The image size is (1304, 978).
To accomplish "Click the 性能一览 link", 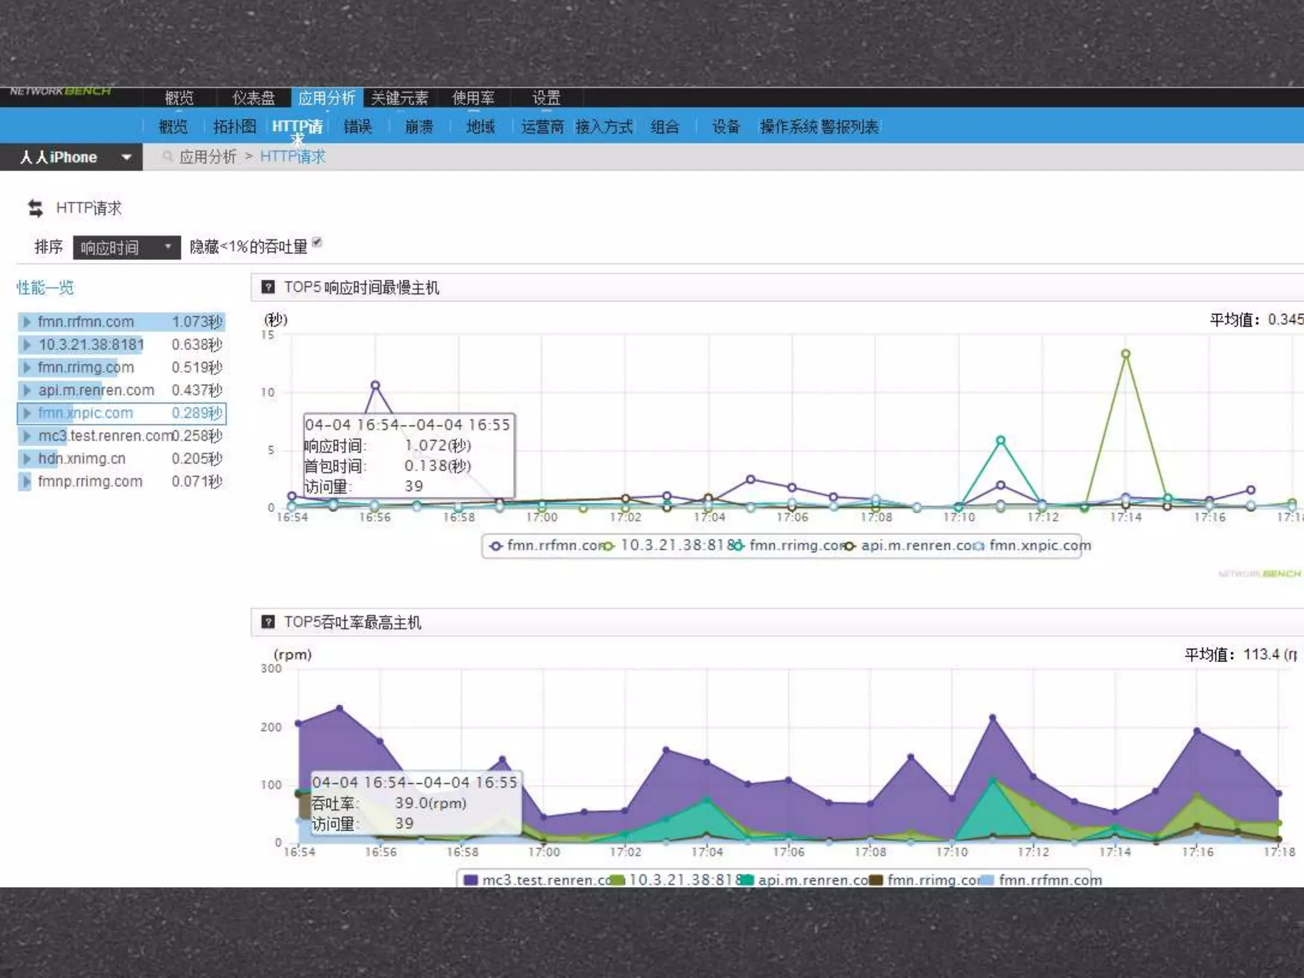I will (45, 288).
